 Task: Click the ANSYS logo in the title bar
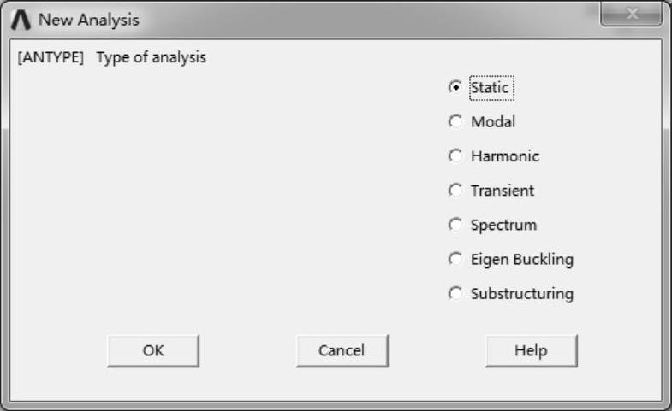(21, 19)
